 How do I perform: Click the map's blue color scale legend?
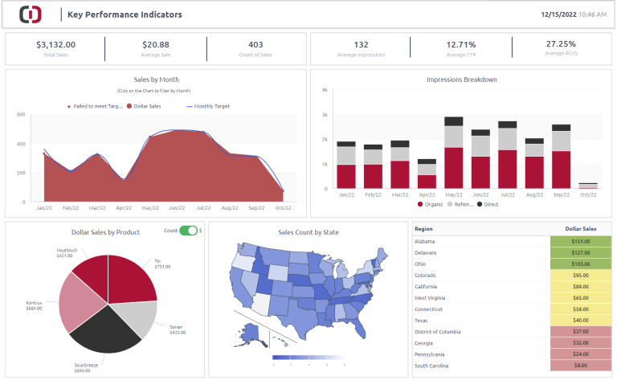(308, 357)
